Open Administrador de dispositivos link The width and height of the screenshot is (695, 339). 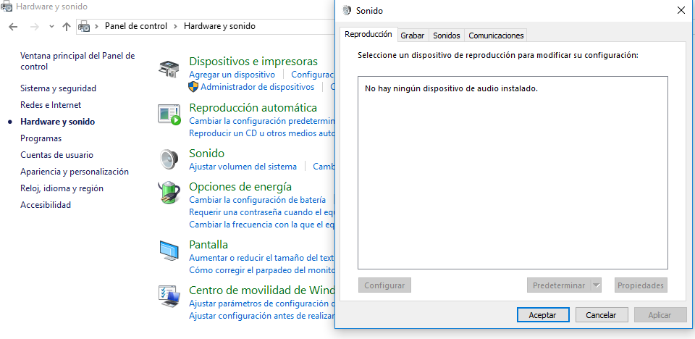(x=258, y=87)
